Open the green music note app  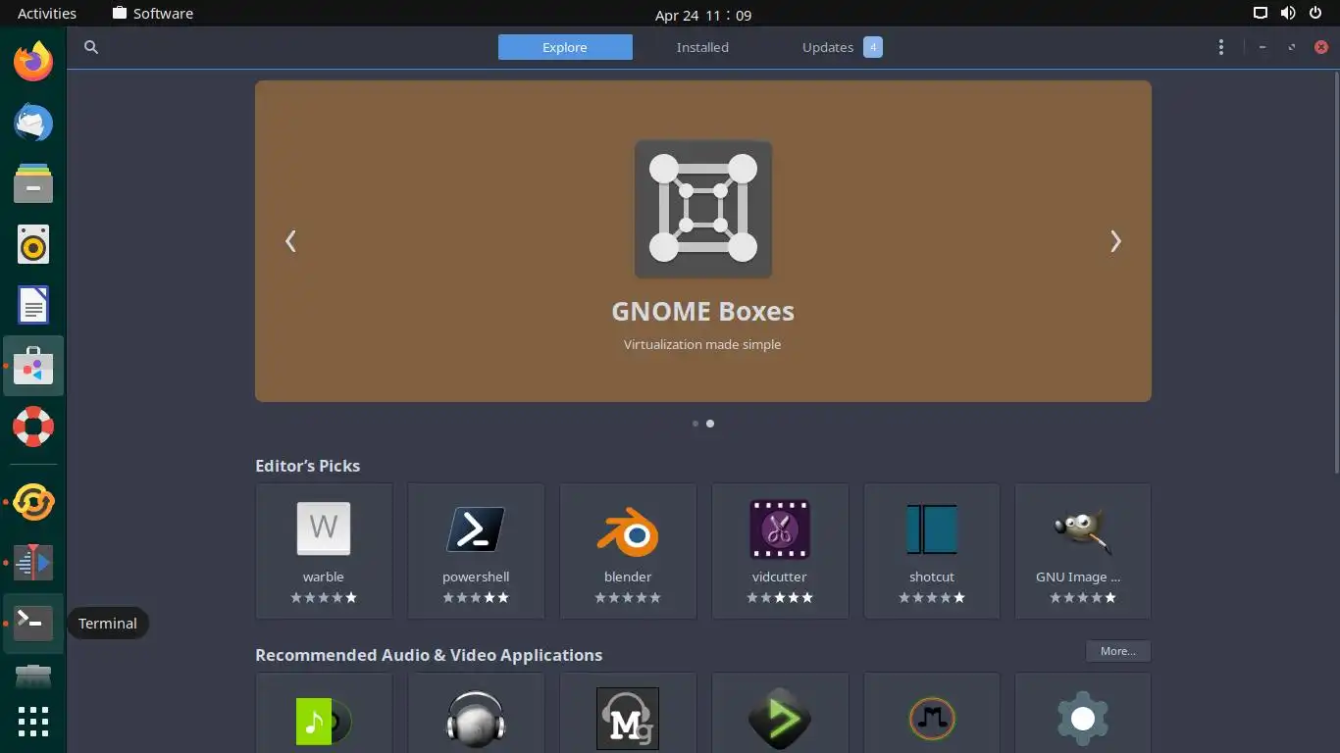click(x=324, y=713)
